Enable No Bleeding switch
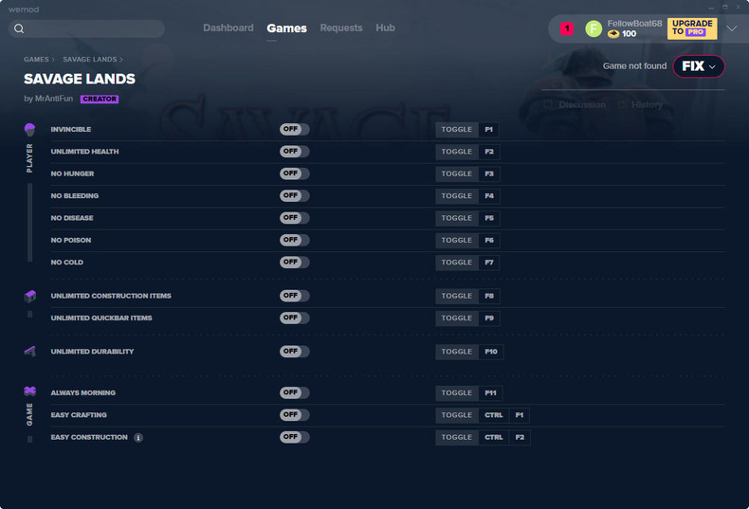The width and height of the screenshot is (749, 509). [295, 196]
